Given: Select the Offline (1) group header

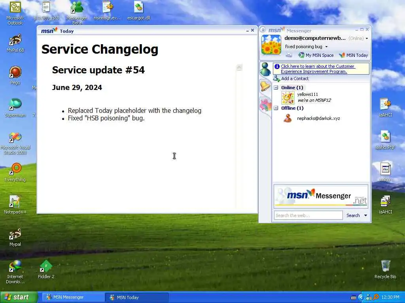Looking at the screenshot, I should pos(292,108).
